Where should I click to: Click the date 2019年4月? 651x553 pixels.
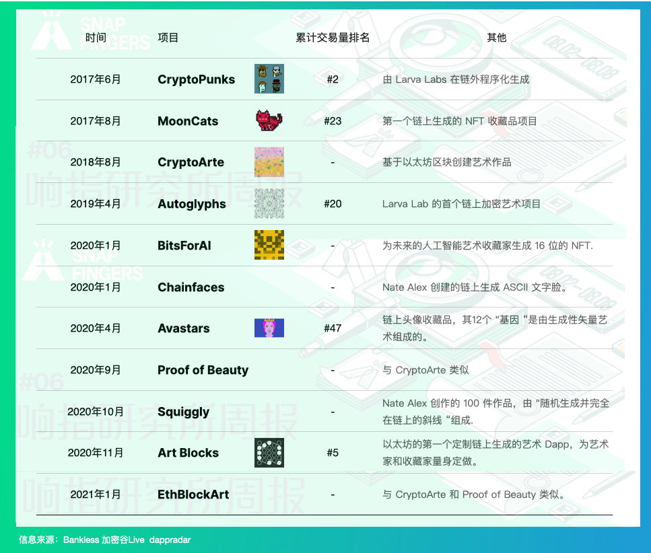96,204
